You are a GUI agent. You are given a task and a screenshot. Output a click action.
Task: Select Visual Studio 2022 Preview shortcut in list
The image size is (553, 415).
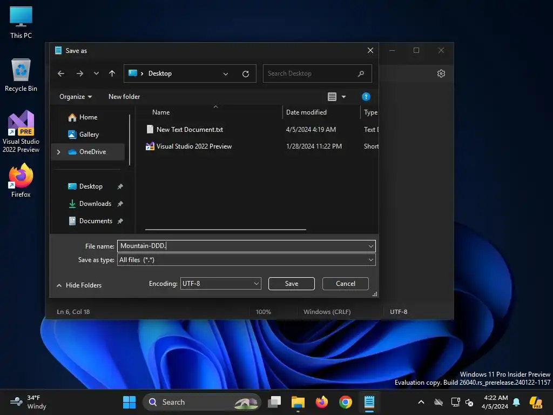pyautogui.click(x=194, y=146)
